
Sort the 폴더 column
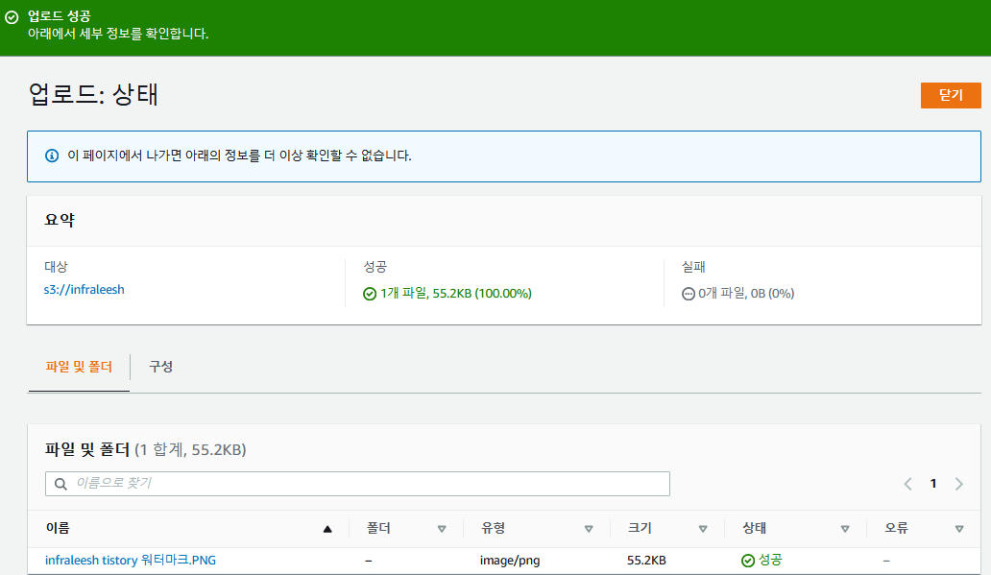(442, 529)
